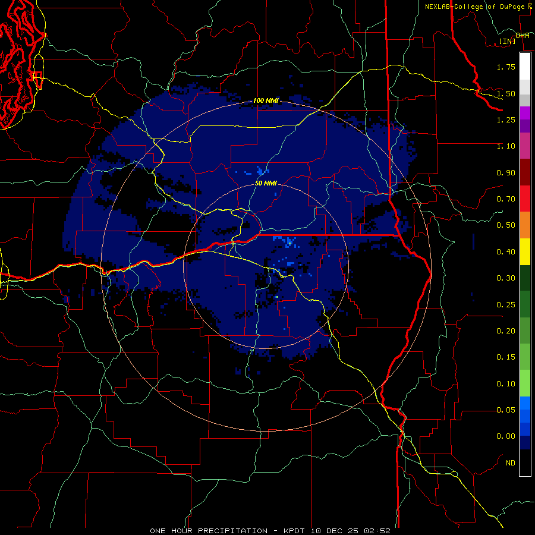Image resolution: width=535 pixels, height=535 pixels.
Task: Click the black ND swatch in legend
Action: (525, 462)
